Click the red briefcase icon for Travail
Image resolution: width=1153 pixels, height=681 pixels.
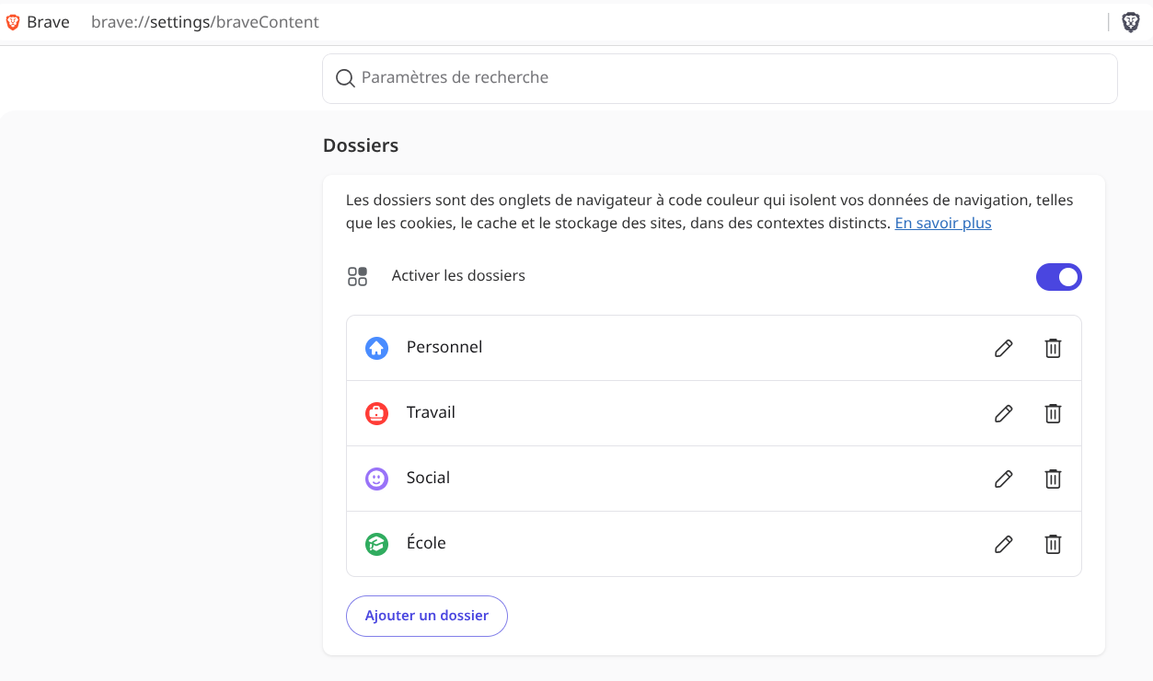tap(376, 413)
